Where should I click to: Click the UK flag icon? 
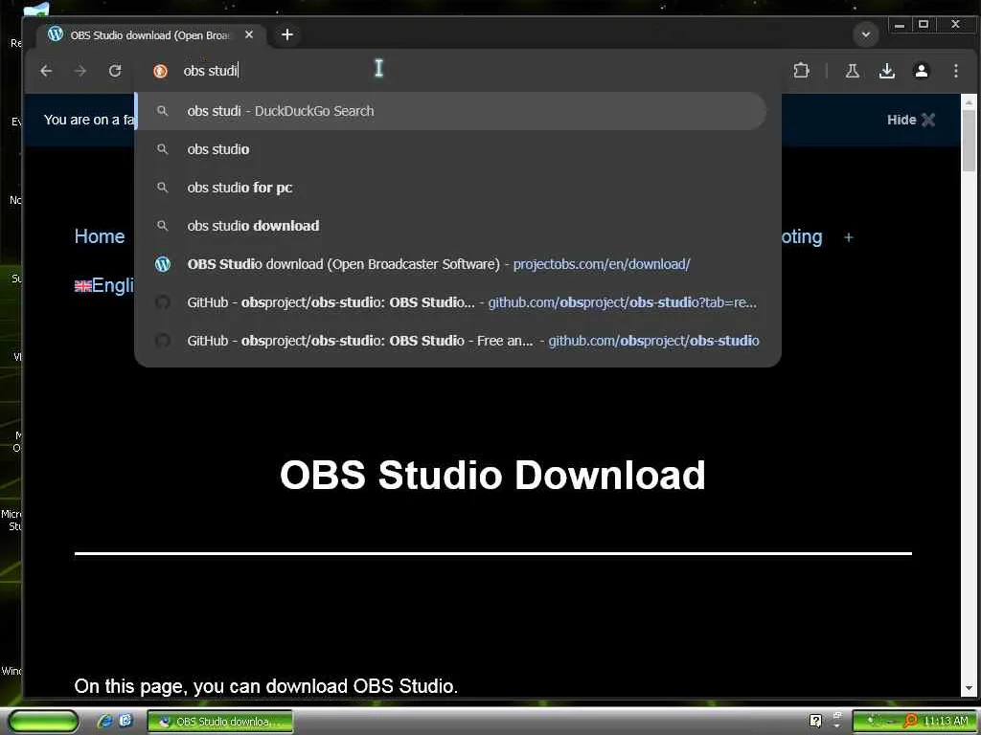82,286
